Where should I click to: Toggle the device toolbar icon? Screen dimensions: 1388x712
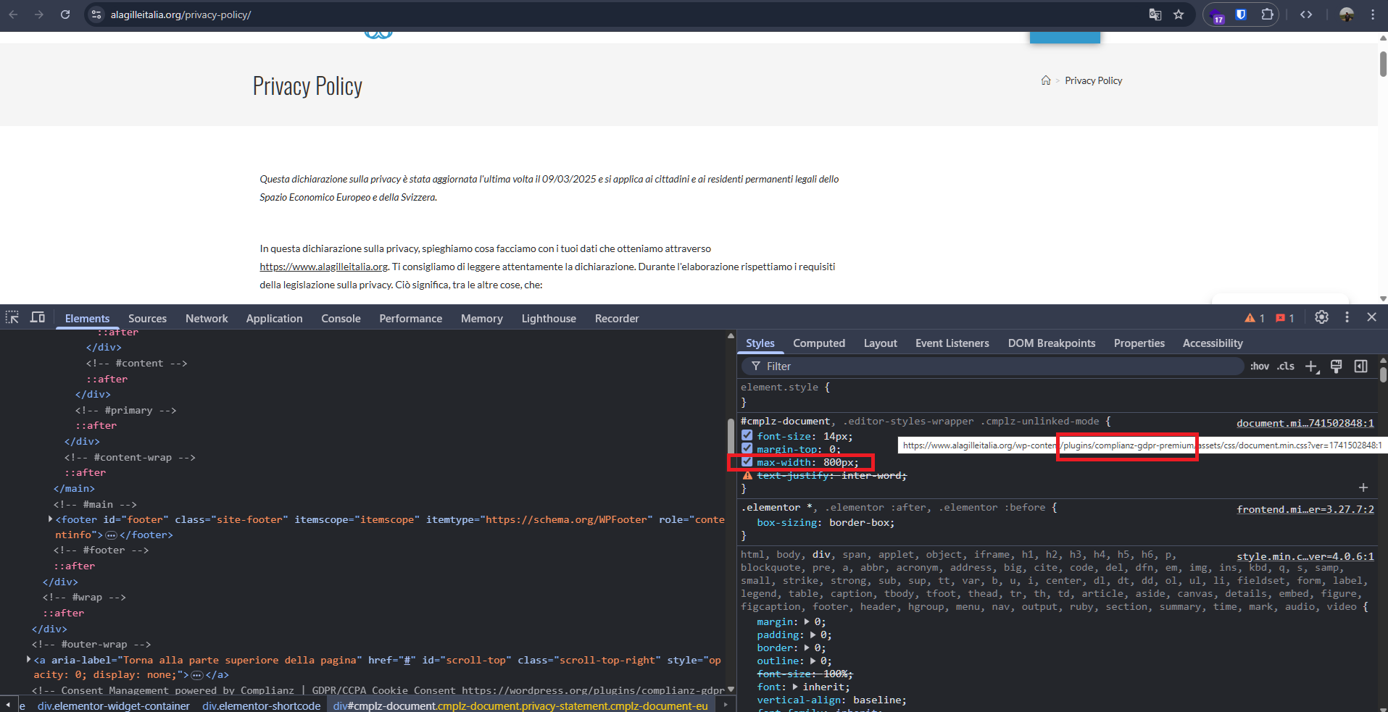click(x=38, y=317)
